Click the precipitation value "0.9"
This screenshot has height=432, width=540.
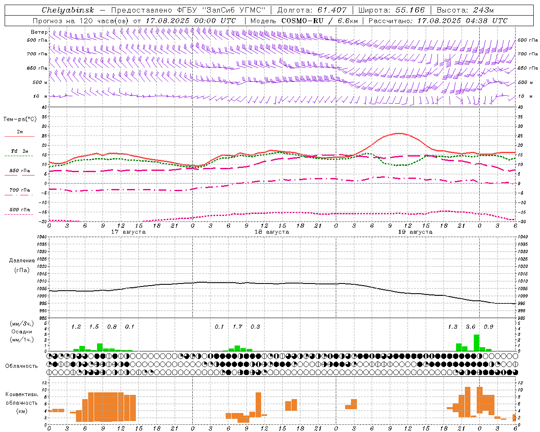tap(489, 327)
